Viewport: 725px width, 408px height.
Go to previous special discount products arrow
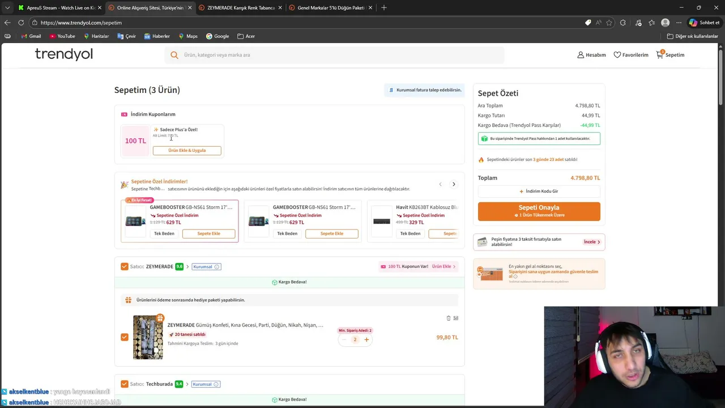(440, 184)
